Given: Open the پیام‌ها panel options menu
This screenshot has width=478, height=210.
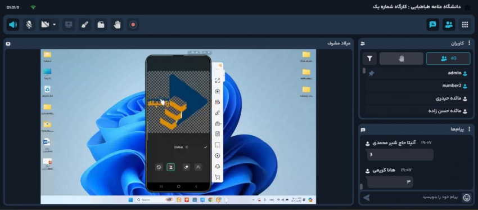Looking at the screenshot, I should [x=470, y=129].
